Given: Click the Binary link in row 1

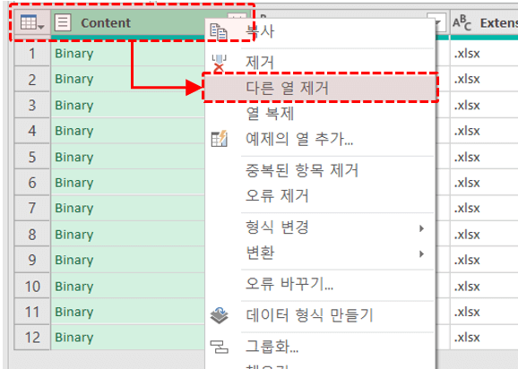Looking at the screenshot, I should coord(74,54).
